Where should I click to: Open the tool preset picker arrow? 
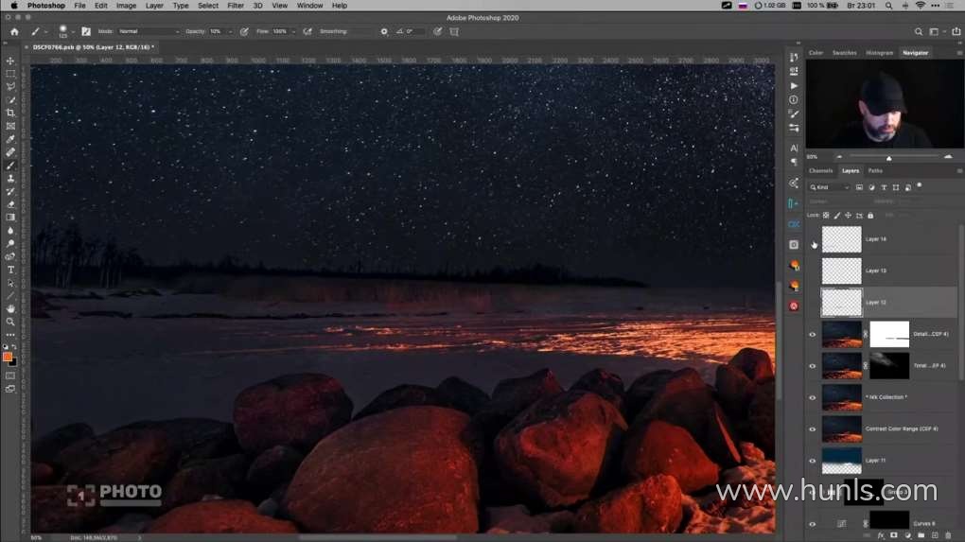(45, 31)
